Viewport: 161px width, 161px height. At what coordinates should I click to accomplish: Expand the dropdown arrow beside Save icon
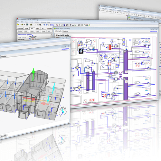[29, 25]
